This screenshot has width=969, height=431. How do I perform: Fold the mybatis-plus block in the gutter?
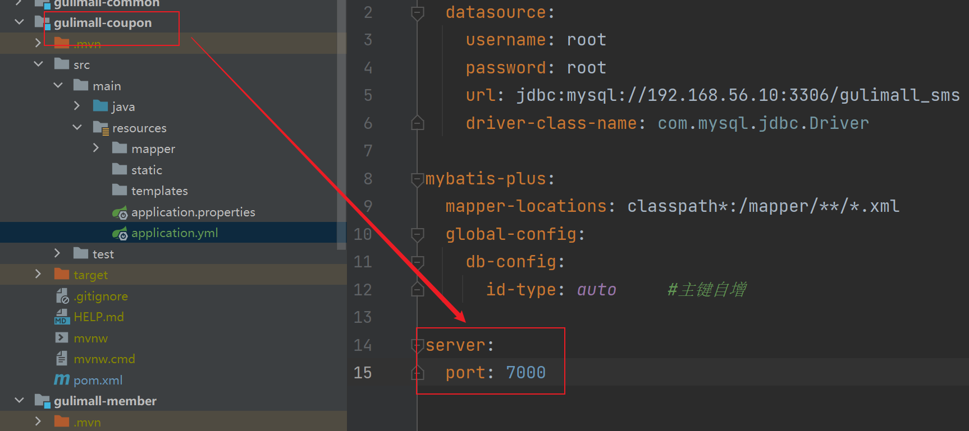tap(417, 179)
